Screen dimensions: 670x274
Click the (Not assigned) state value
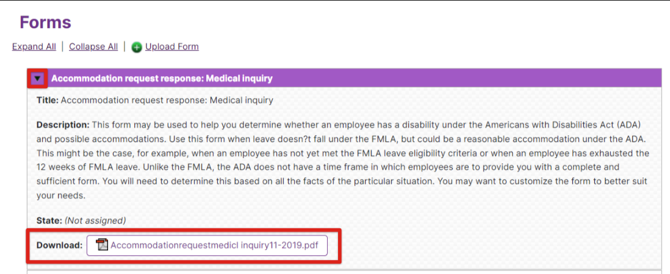(x=95, y=221)
